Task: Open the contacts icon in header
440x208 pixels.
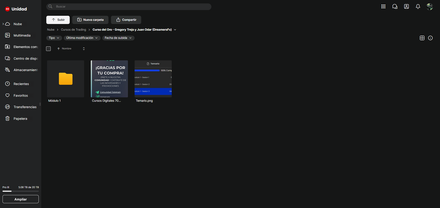Action: tap(407, 6)
